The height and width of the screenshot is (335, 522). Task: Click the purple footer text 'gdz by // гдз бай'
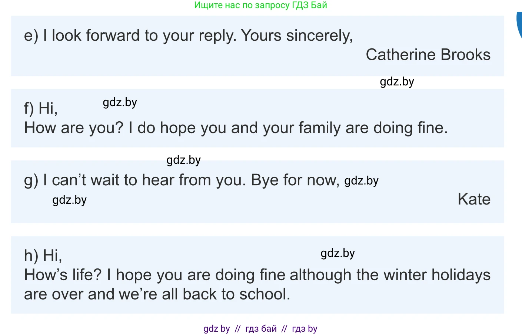coord(260,329)
